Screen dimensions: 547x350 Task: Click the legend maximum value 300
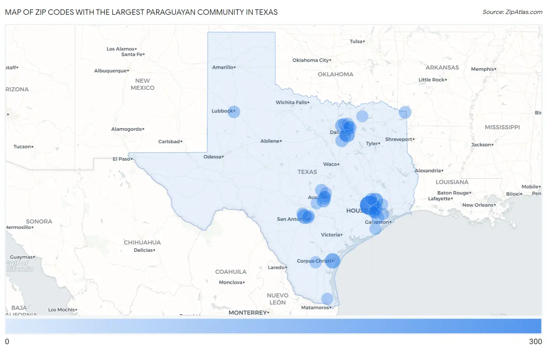[535, 341]
